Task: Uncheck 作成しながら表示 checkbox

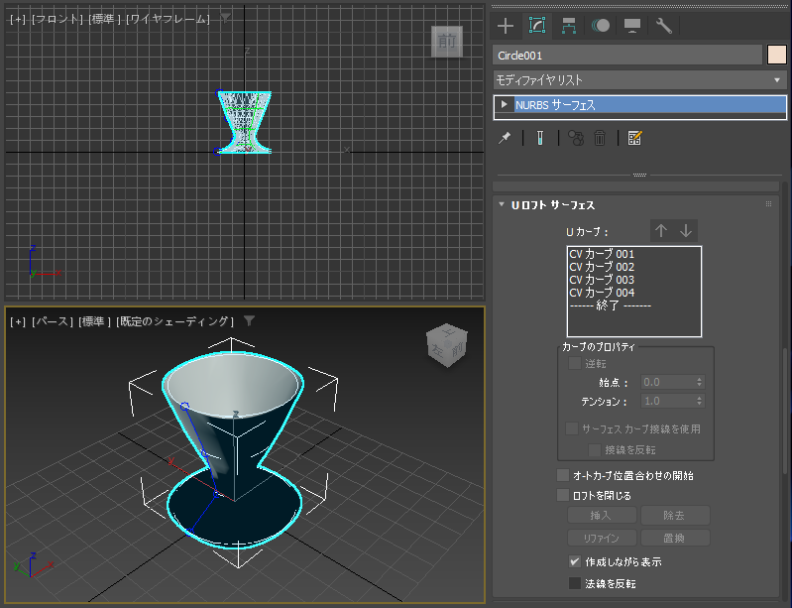Action: coord(575,561)
